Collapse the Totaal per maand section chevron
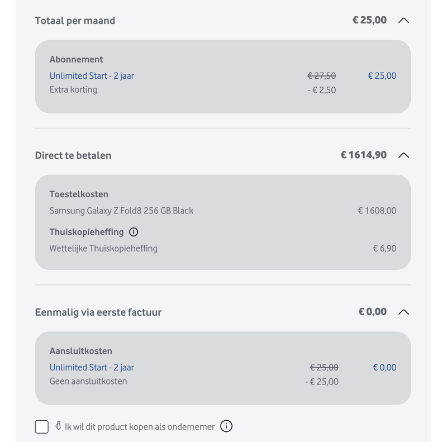 pos(403,21)
